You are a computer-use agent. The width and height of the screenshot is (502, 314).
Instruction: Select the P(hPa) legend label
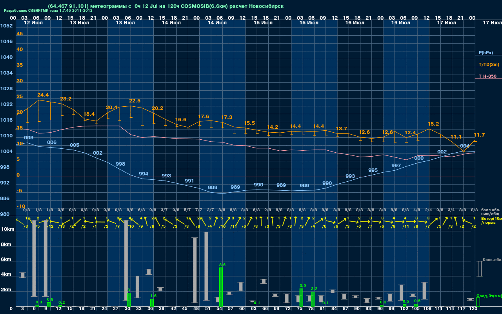pyautogui.click(x=486, y=53)
